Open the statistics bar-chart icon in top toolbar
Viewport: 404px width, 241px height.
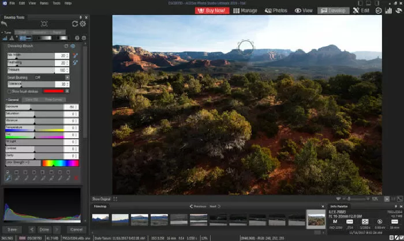(x=388, y=10)
